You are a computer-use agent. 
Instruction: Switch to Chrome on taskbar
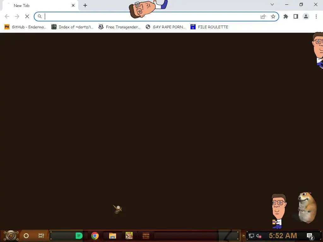95,236
